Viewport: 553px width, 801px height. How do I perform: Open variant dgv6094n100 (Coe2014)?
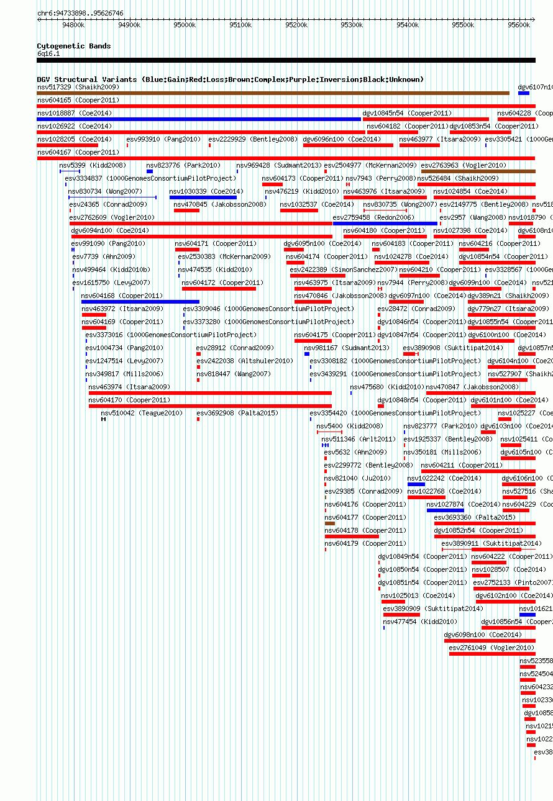pyautogui.click(x=111, y=230)
